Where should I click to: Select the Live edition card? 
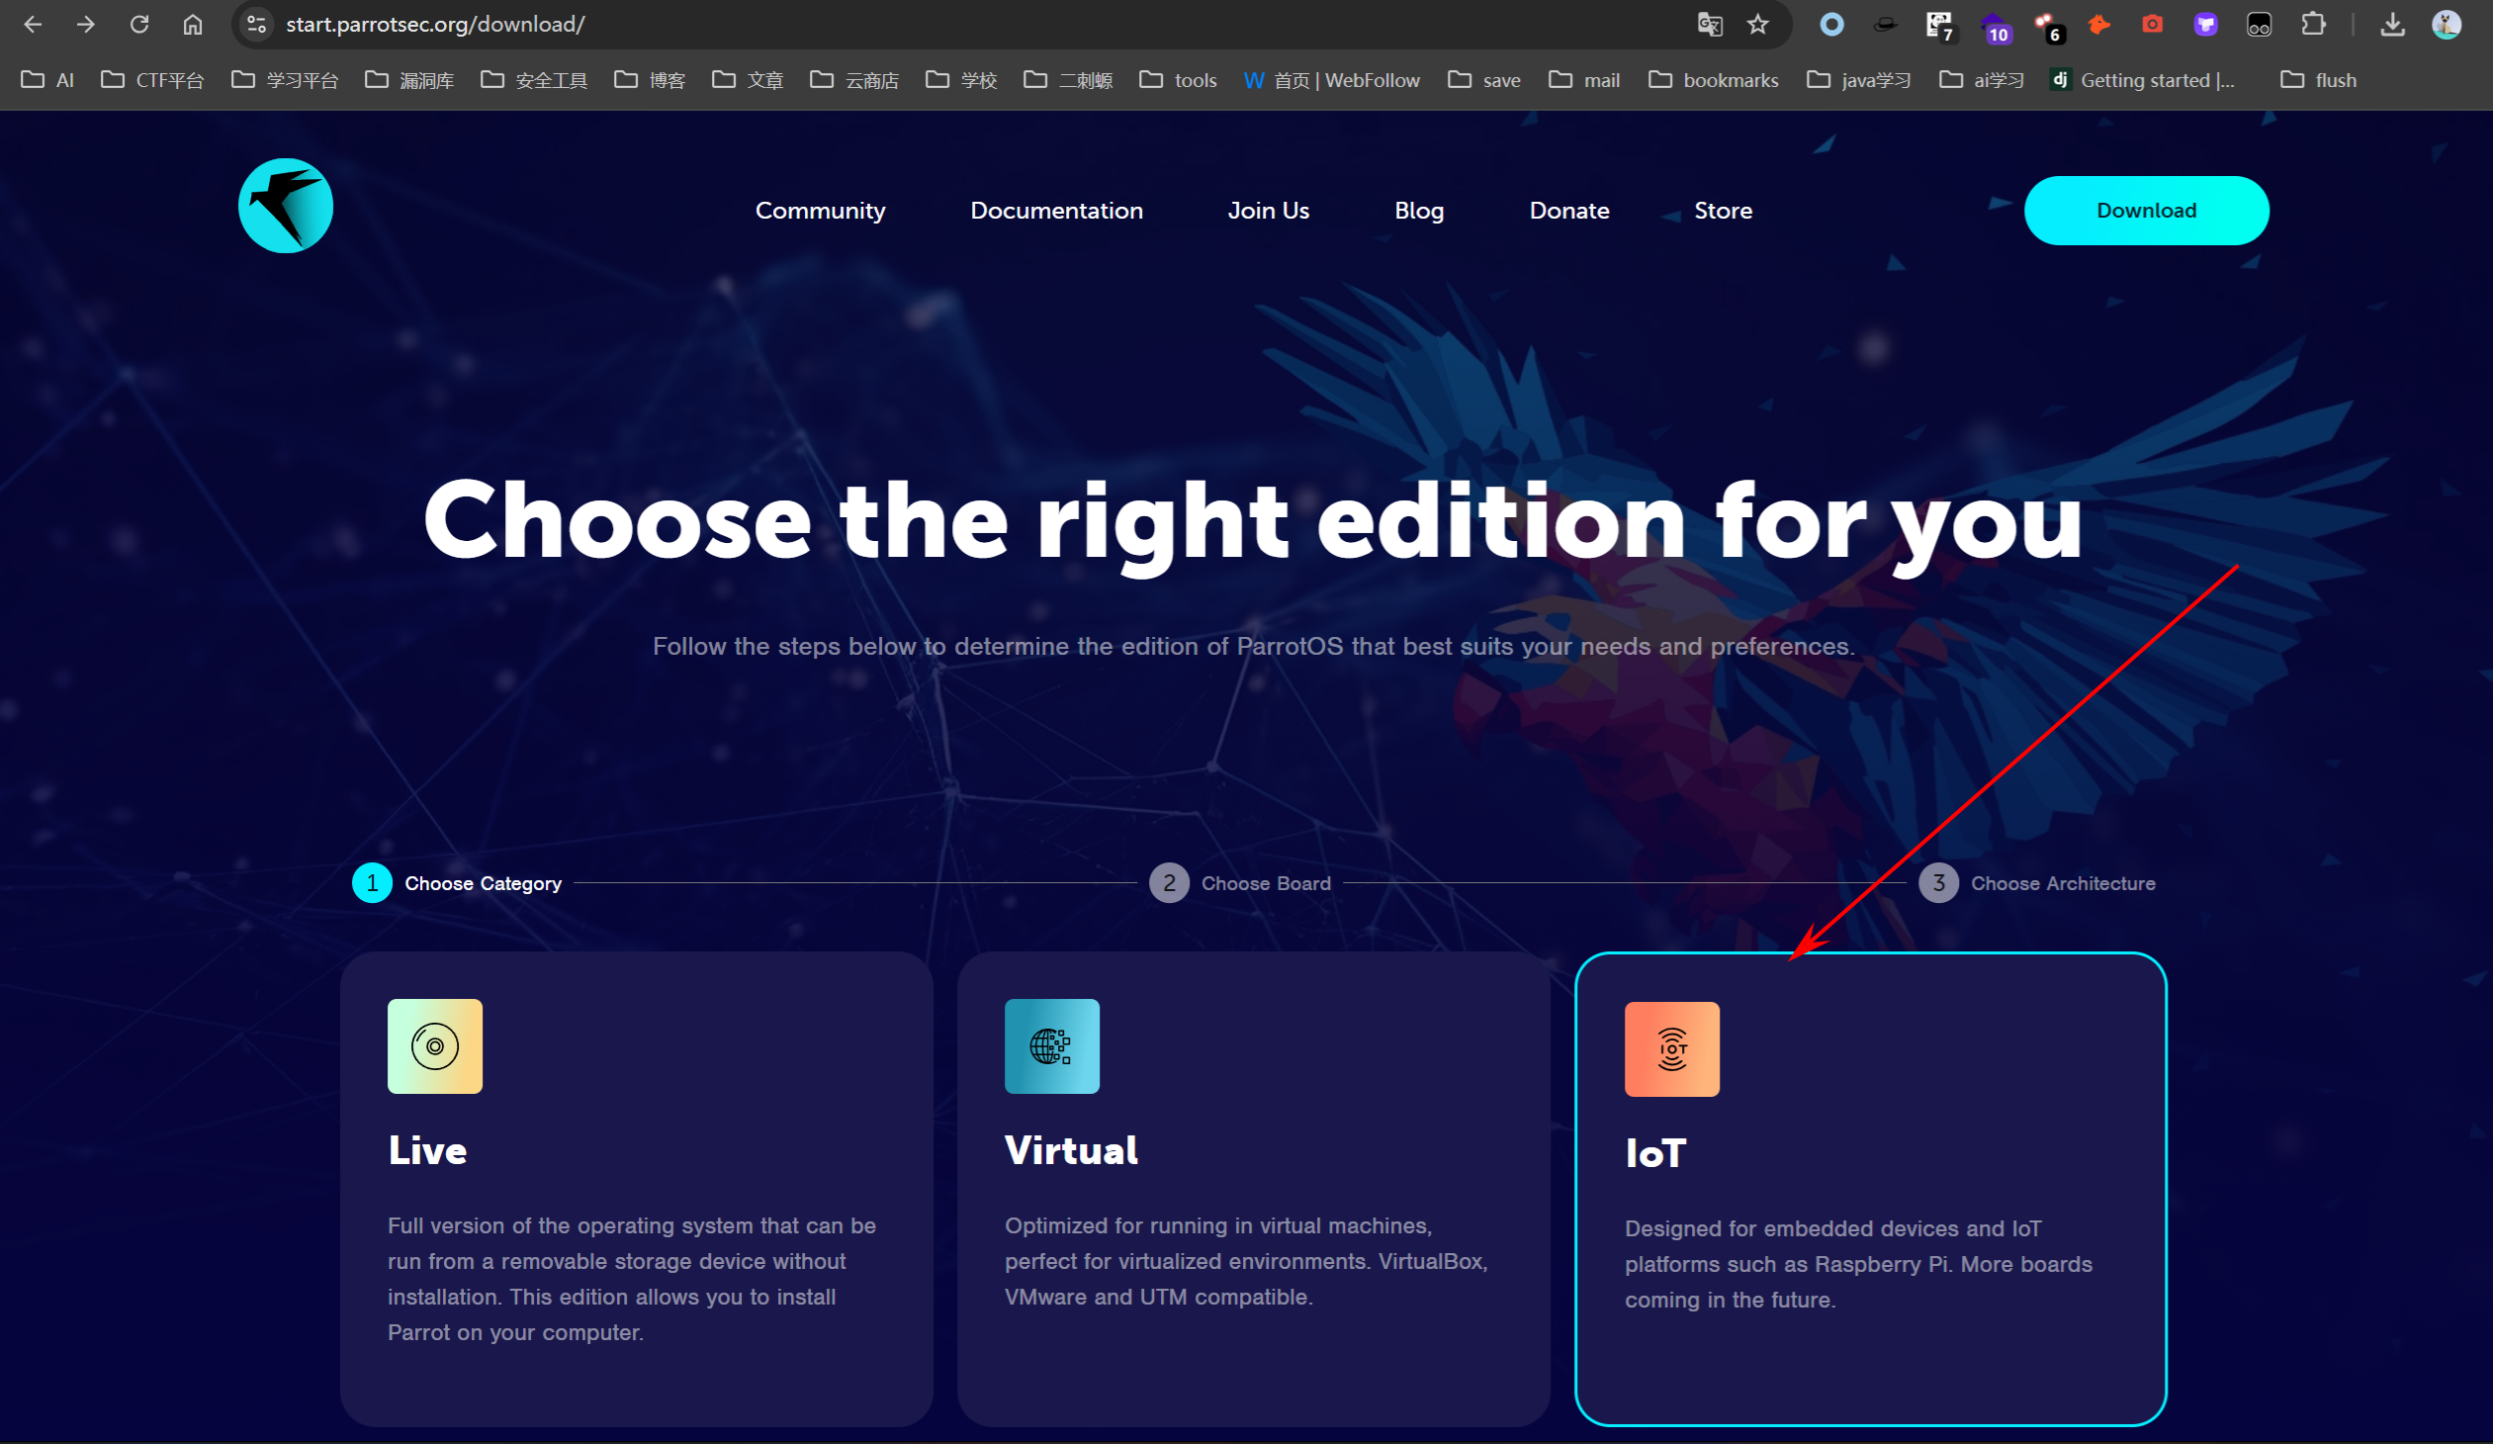[637, 1189]
